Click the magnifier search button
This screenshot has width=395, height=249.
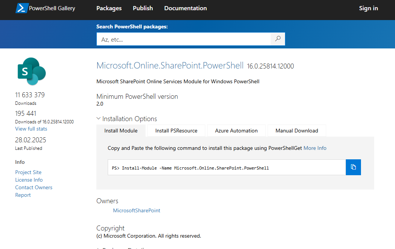pyautogui.click(x=278, y=39)
